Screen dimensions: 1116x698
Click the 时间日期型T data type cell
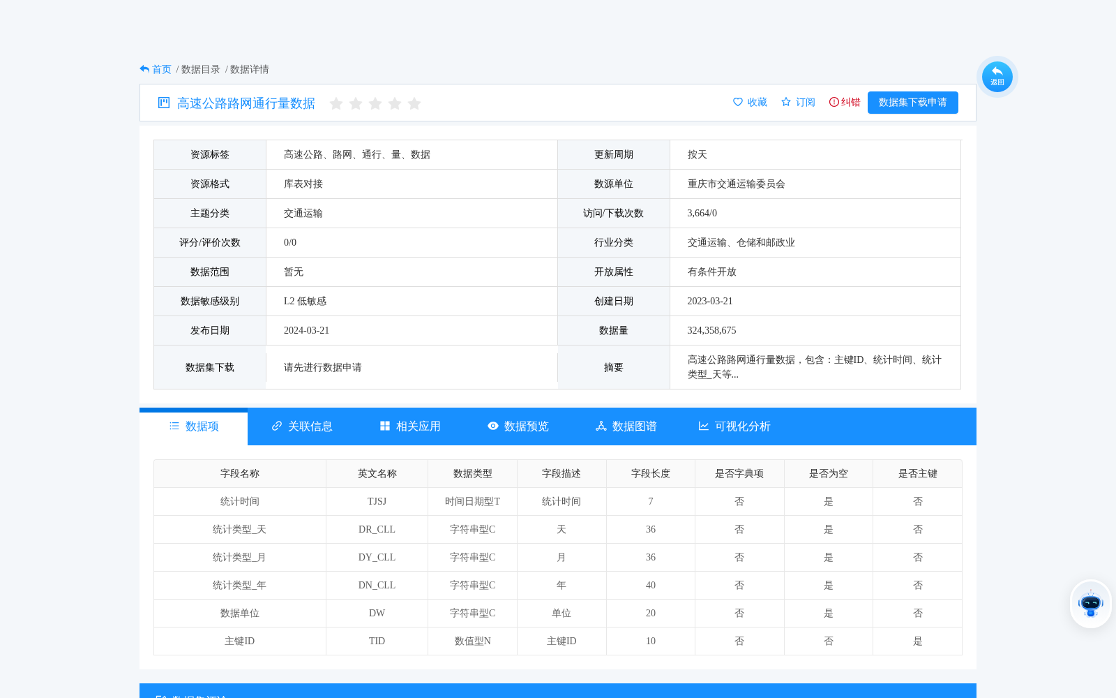point(473,502)
